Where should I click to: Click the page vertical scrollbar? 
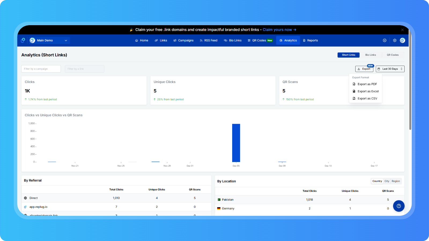[410, 88]
